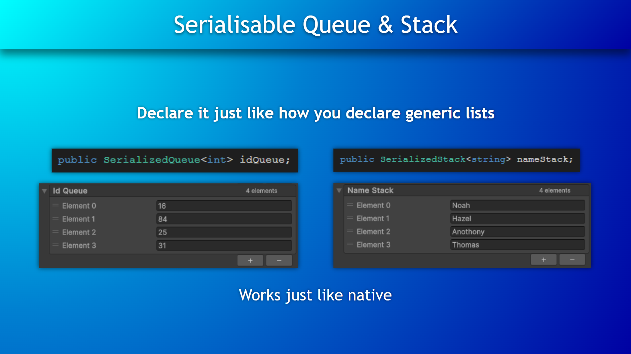
Task: Collapse the Name Stack foldout triangle
Action: tap(339, 190)
